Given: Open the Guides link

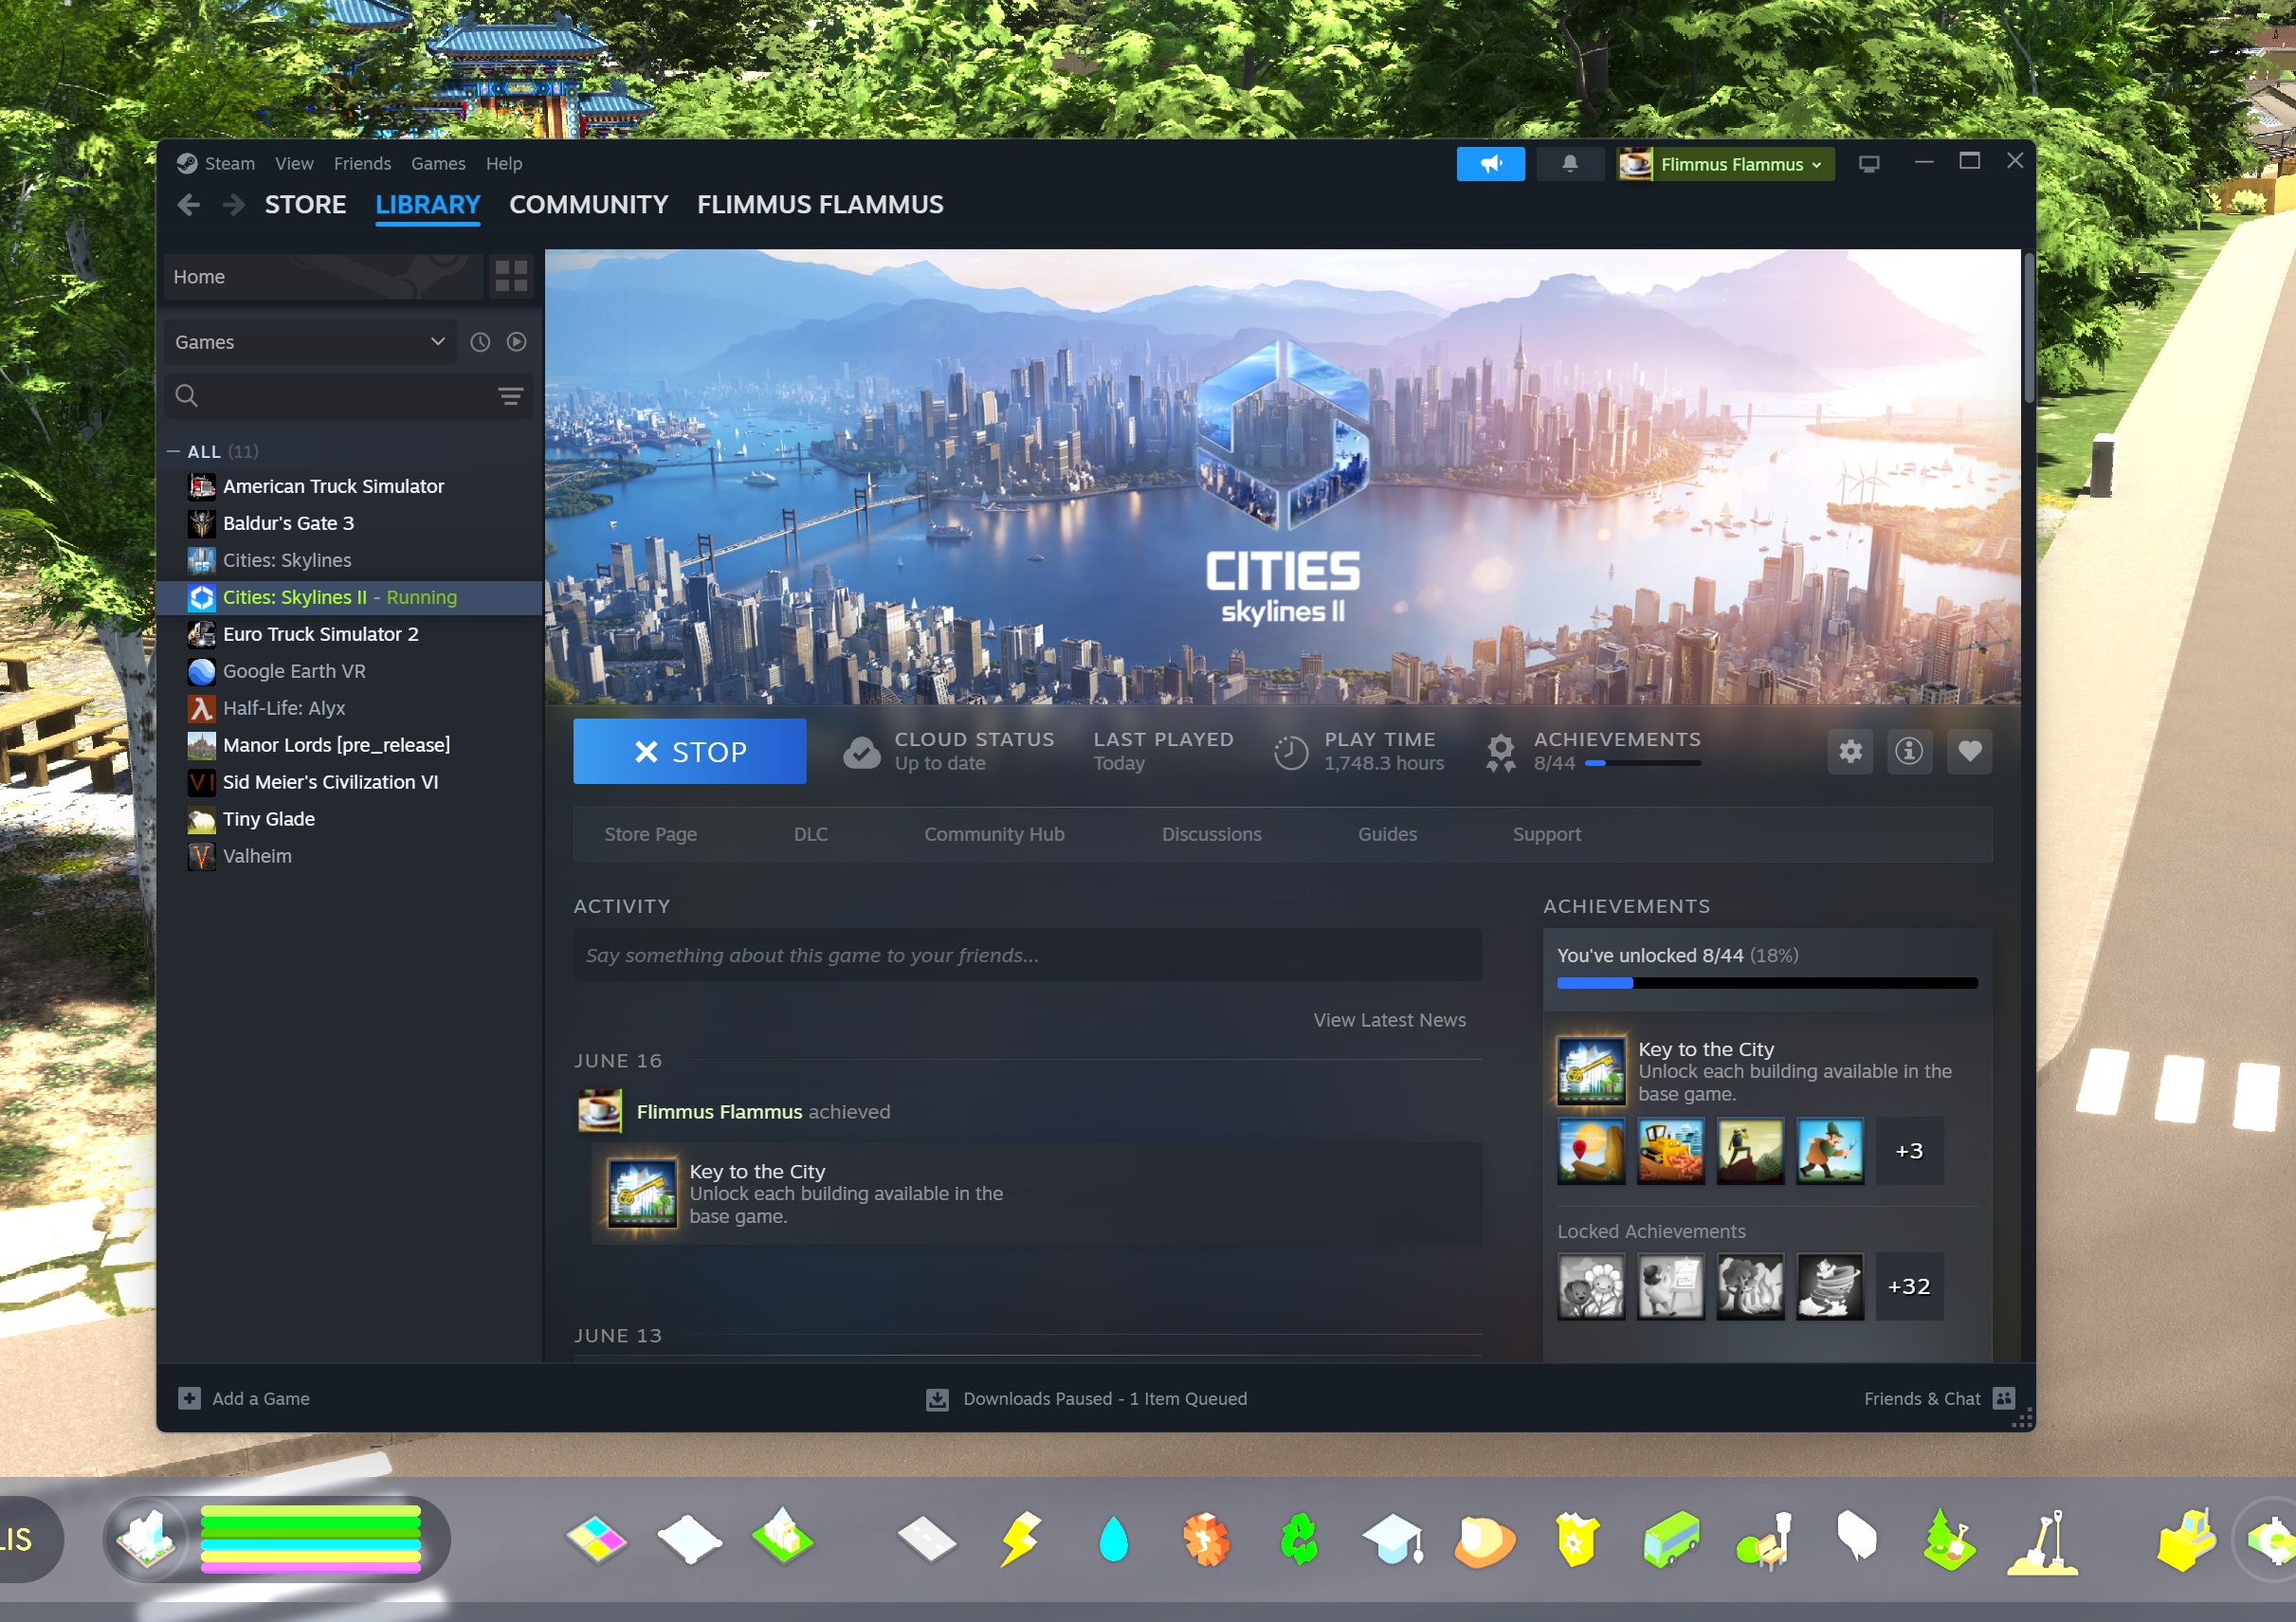Looking at the screenshot, I should pyautogui.click(x=1387, y=834).
